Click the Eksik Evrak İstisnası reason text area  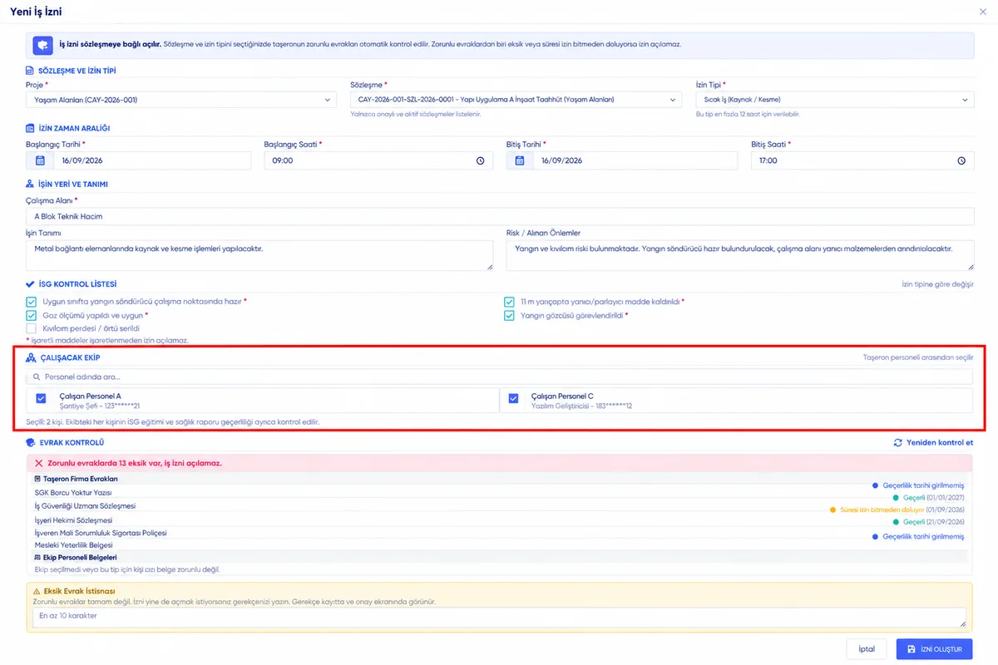500,618
